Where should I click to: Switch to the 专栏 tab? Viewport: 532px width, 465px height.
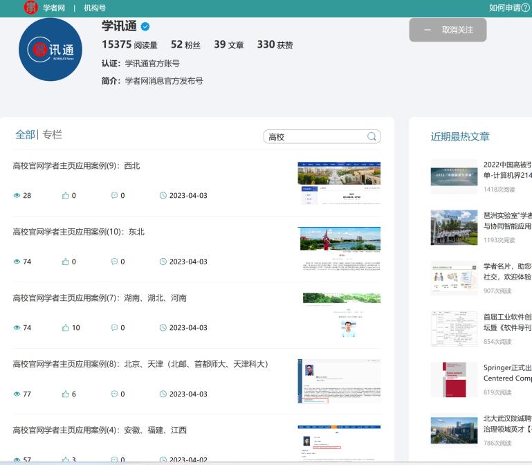52,135
